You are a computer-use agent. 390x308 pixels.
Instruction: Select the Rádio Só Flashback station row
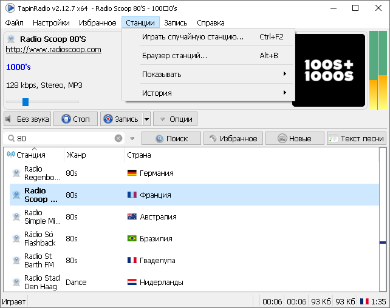[194, 238]
